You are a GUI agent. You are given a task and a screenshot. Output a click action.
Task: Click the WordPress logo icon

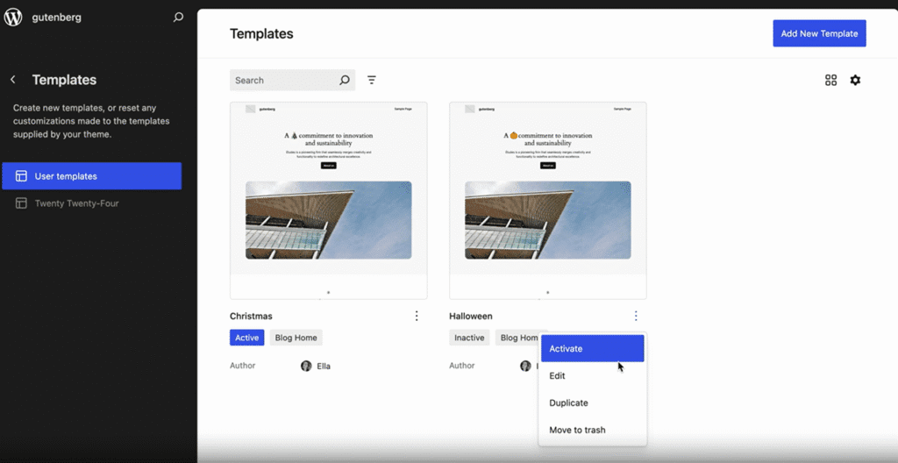click(x=13, y=18)
